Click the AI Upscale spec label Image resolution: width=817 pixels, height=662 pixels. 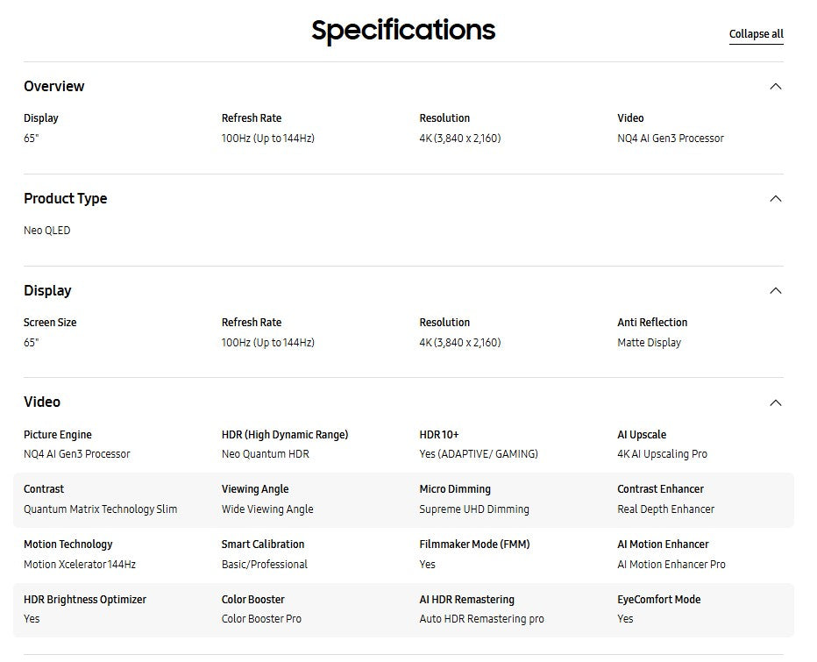642,435
